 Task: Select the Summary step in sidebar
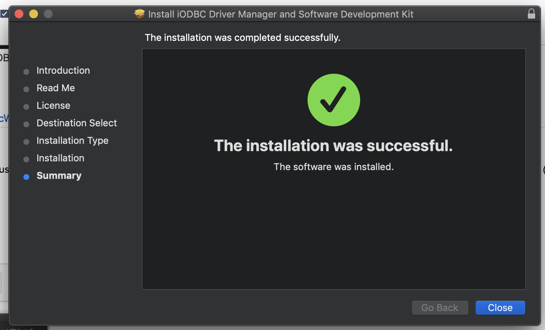tap(59, 176)
